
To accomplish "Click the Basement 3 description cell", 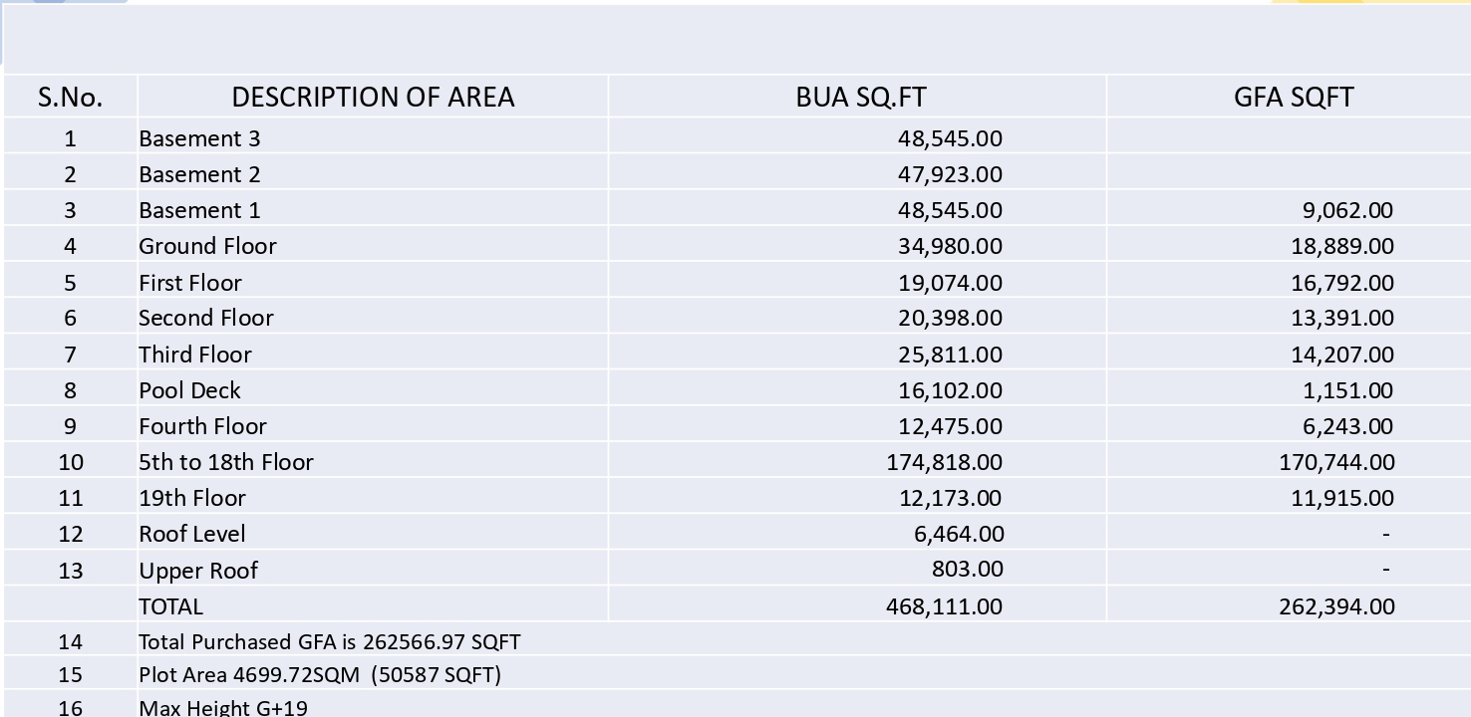I will (x=199, y=138).
